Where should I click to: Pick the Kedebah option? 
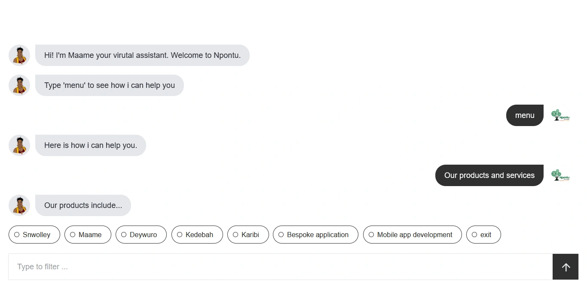(197, 235)
